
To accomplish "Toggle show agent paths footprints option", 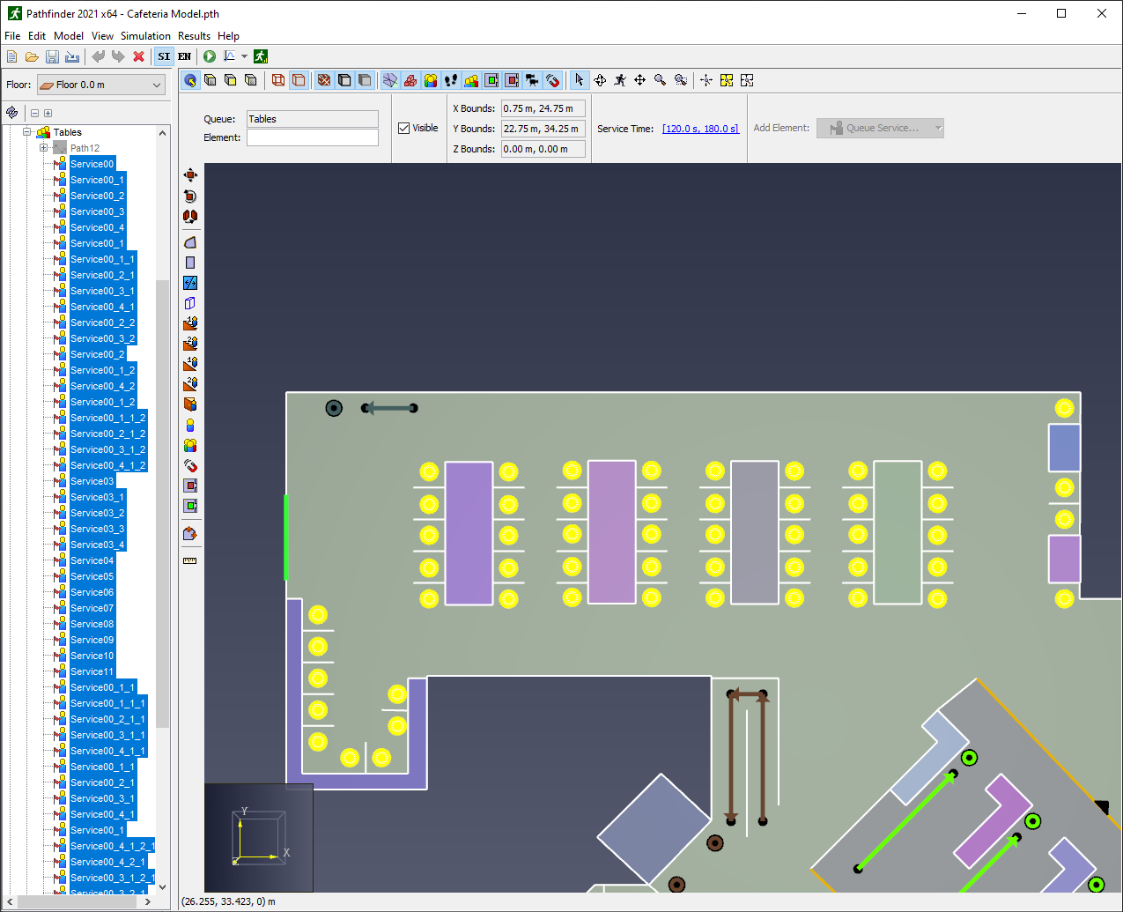I will click(451, 80).
